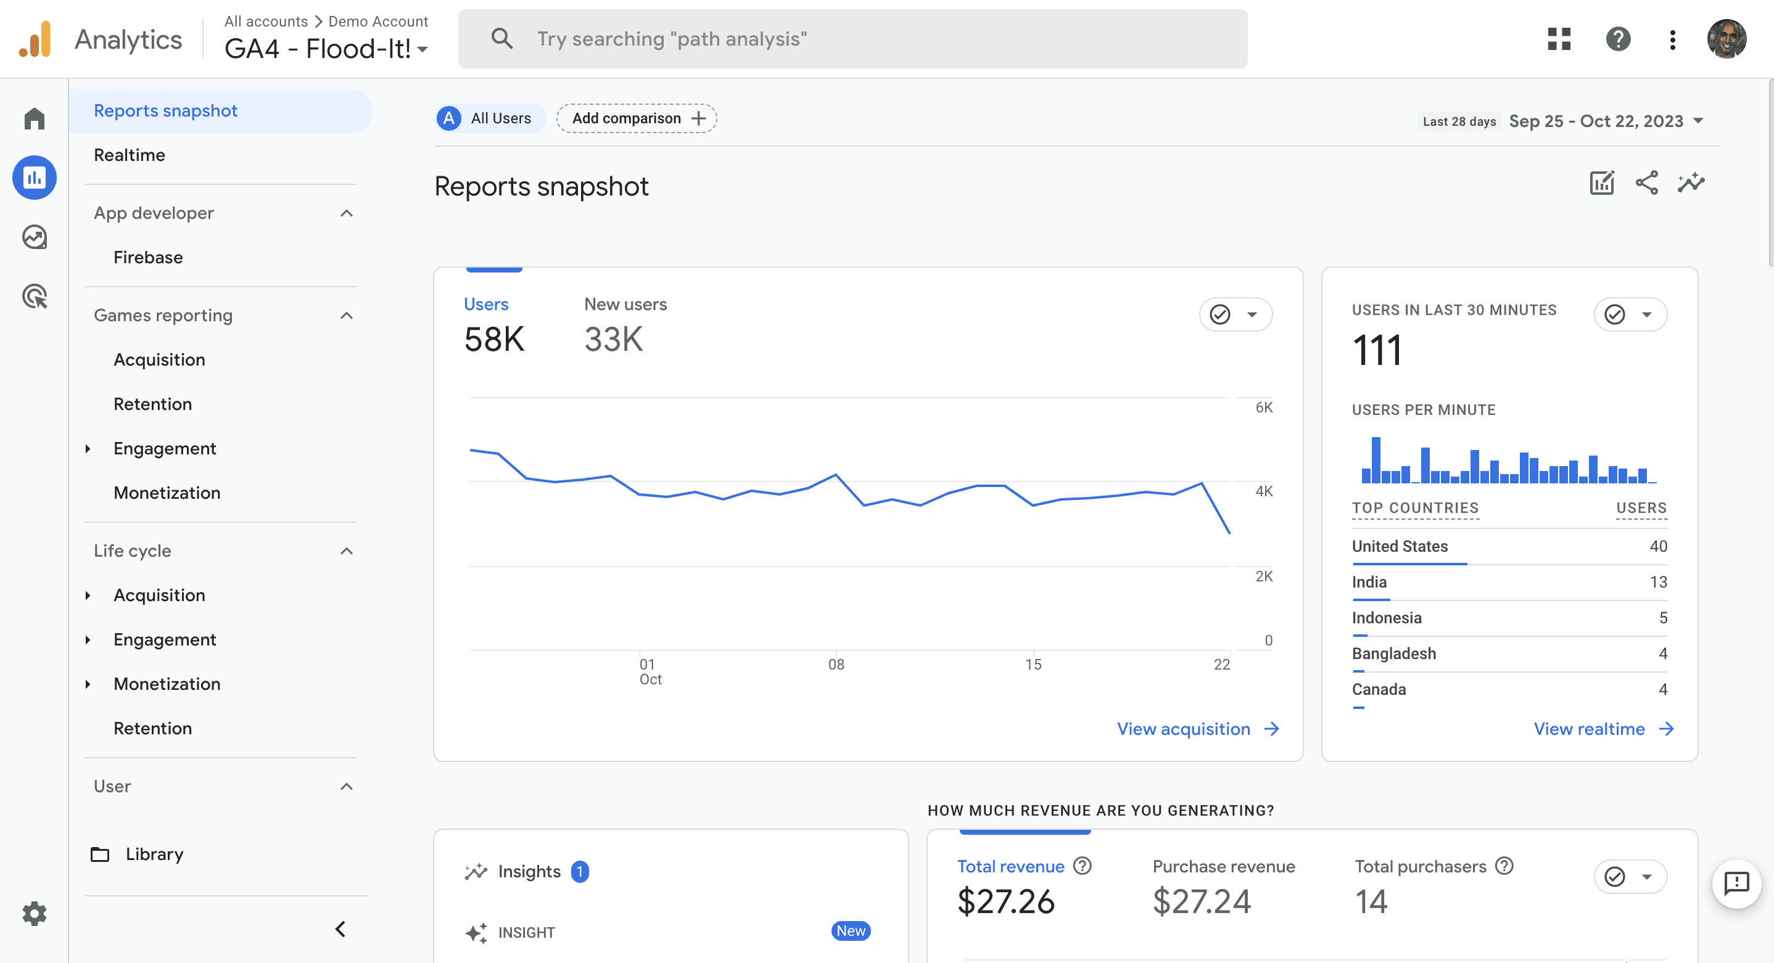Select the Realtime report menu item

point(130,155)
